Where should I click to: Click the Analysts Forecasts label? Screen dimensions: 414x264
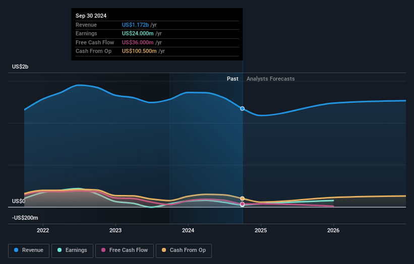coord(271,79)
